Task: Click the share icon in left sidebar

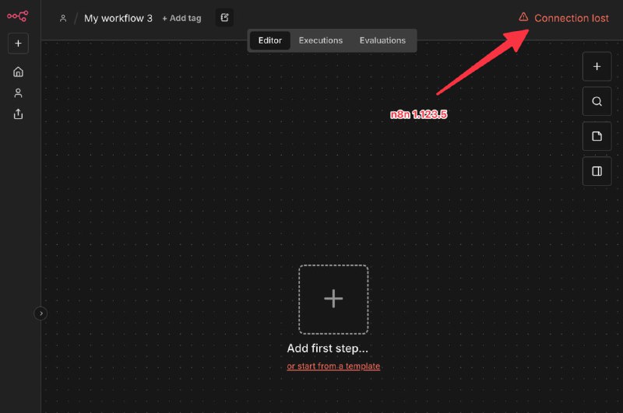Action: [x=18, y=114]
